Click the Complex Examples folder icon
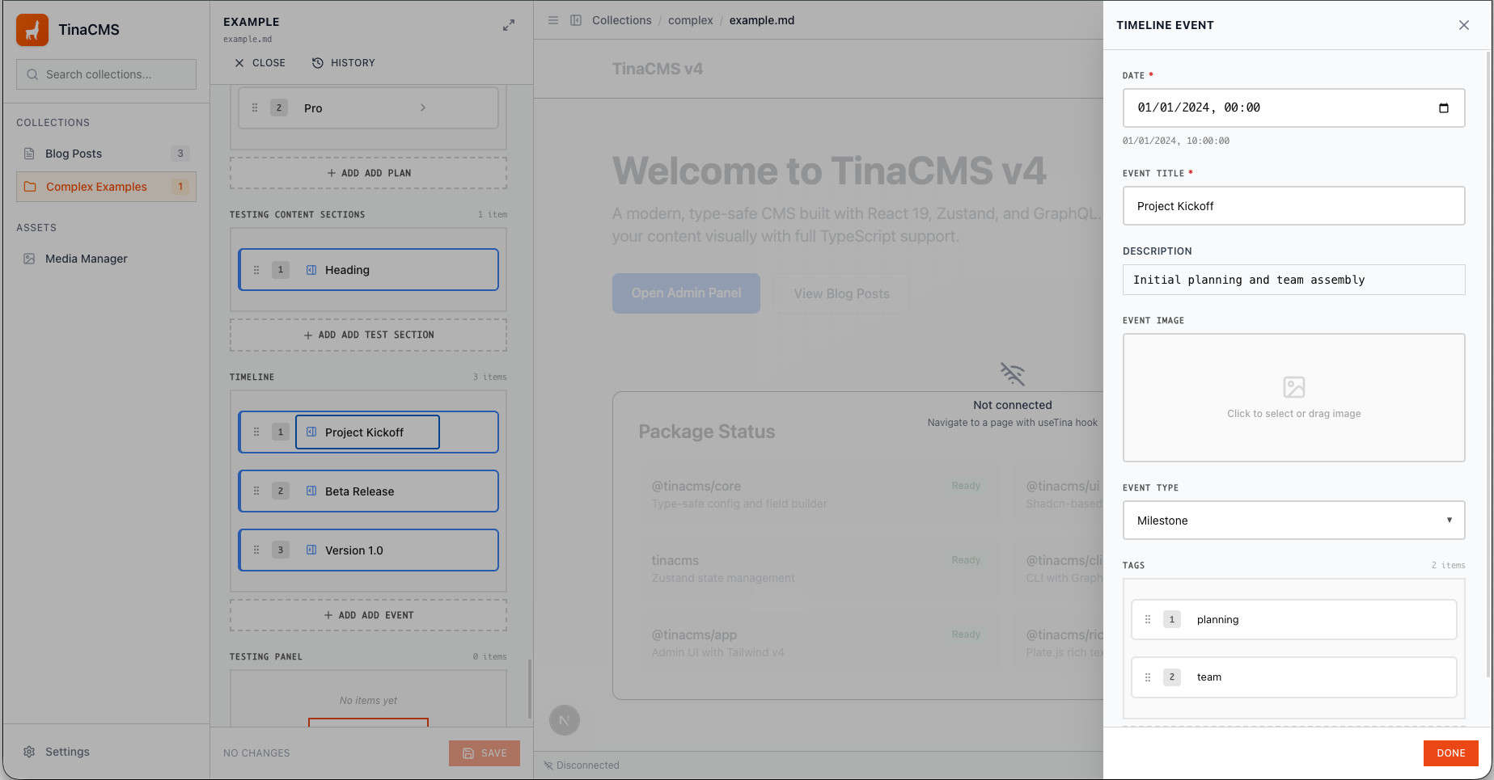 [x=30, y=187]
